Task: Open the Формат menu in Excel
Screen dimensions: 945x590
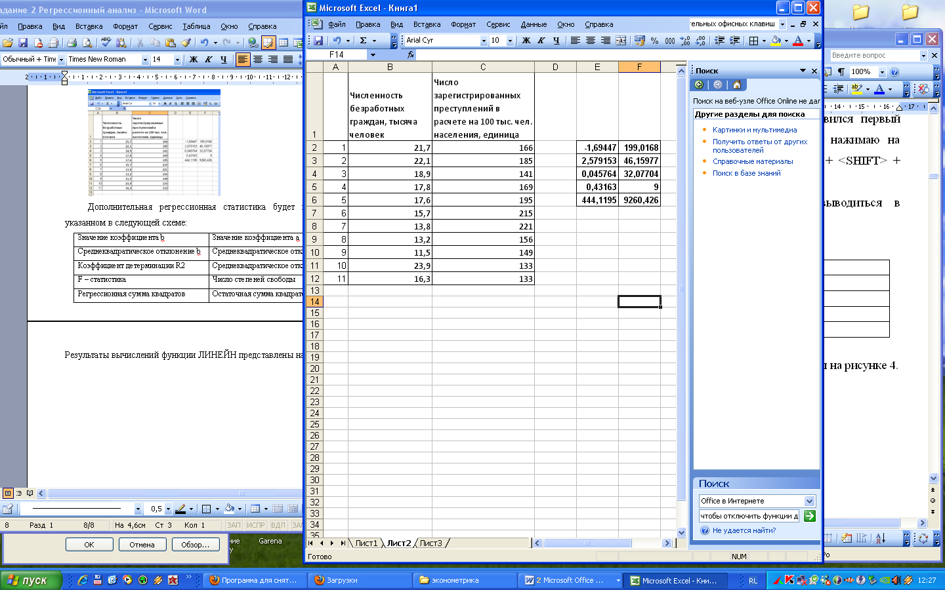Action: point(463,24)
